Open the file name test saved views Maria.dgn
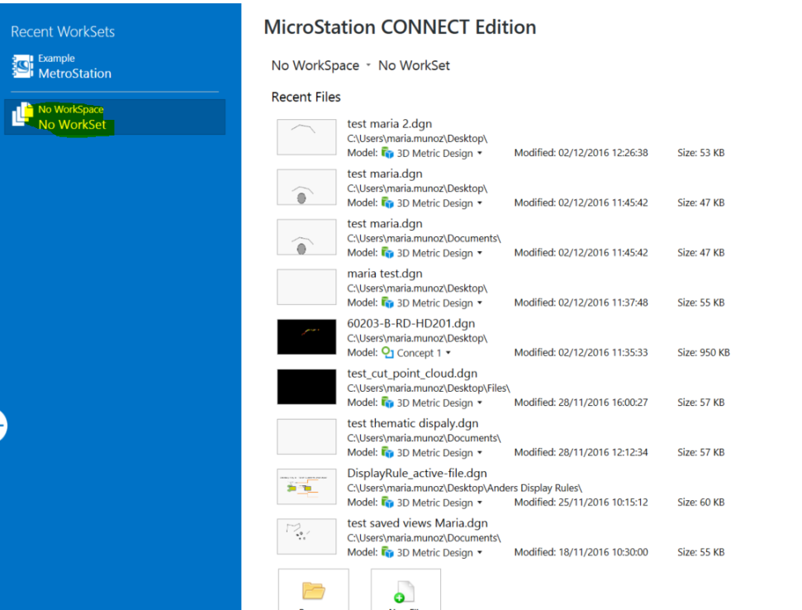The width and height of the screenshot is (802, 610). point(417,523)
